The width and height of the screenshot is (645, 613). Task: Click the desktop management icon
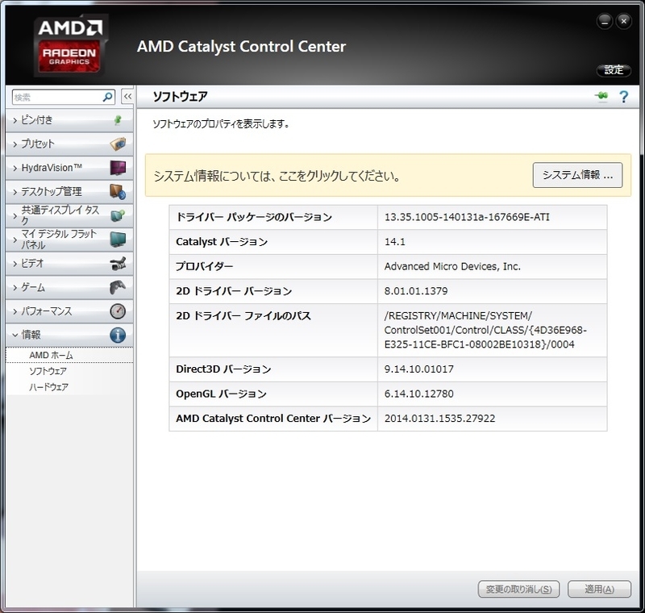pyautogui.click(x=118, y=192)
